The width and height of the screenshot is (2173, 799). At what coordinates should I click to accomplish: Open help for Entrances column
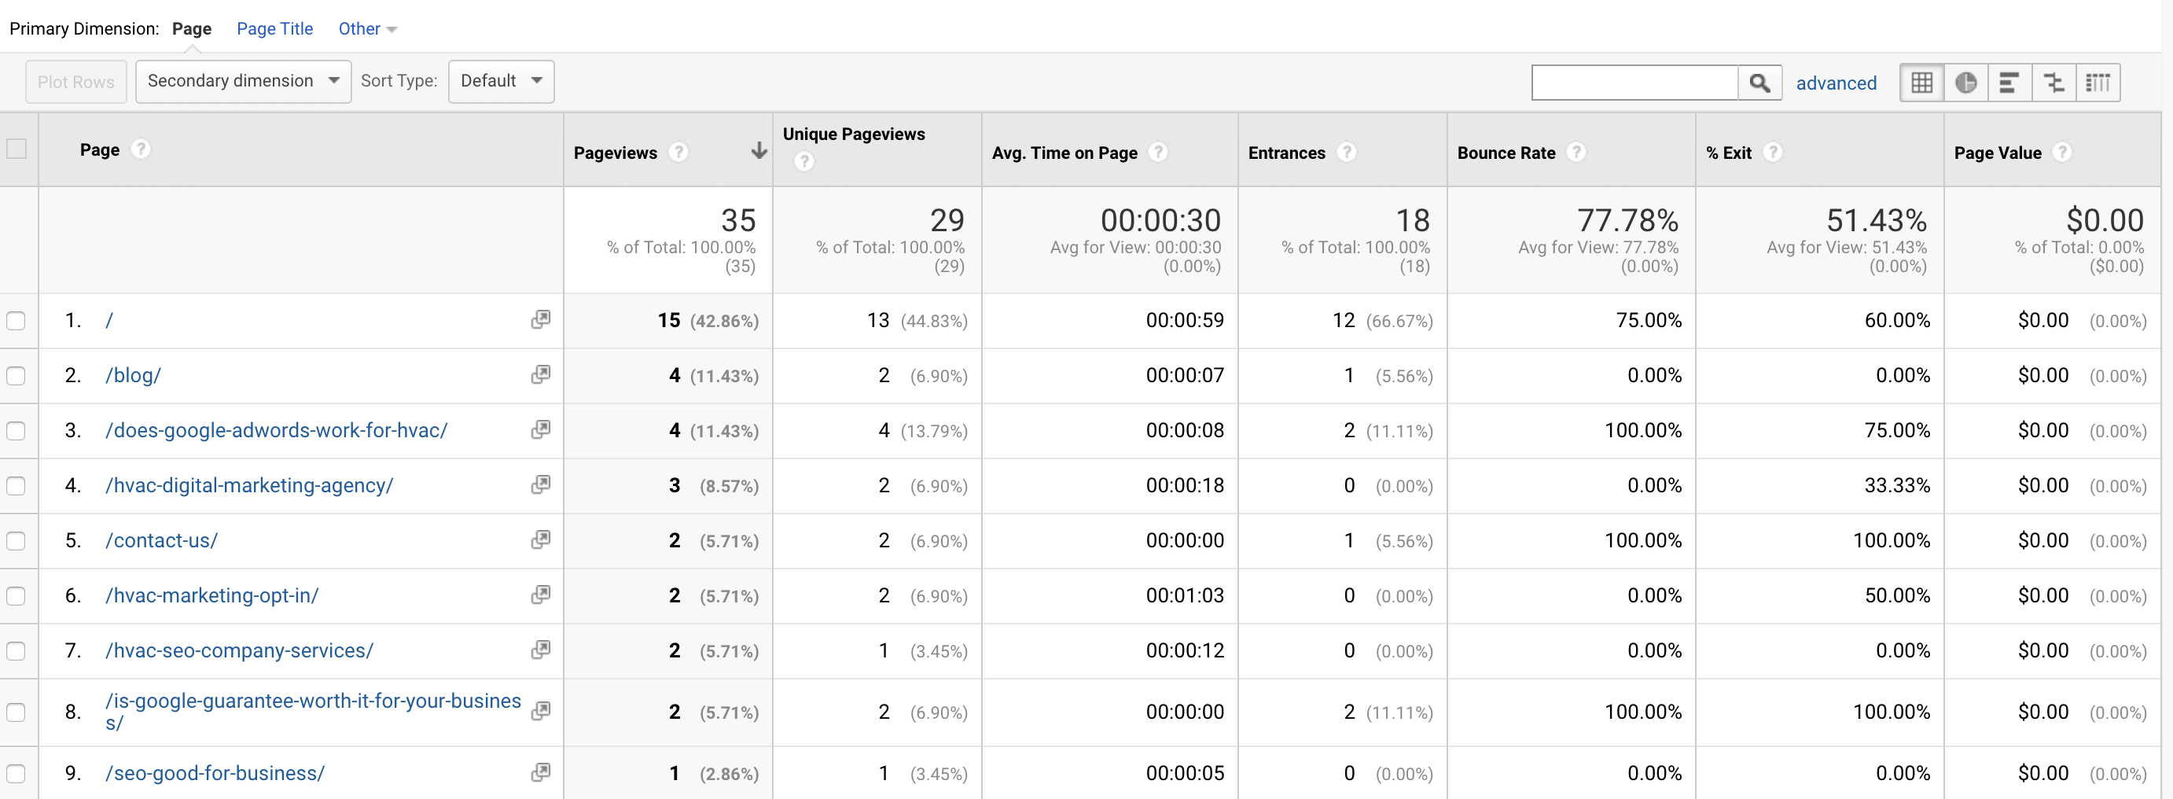(1348, 152)
